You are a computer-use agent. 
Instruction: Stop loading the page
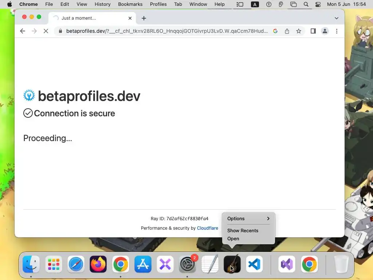pyautogui.click(x=46, y=31)
